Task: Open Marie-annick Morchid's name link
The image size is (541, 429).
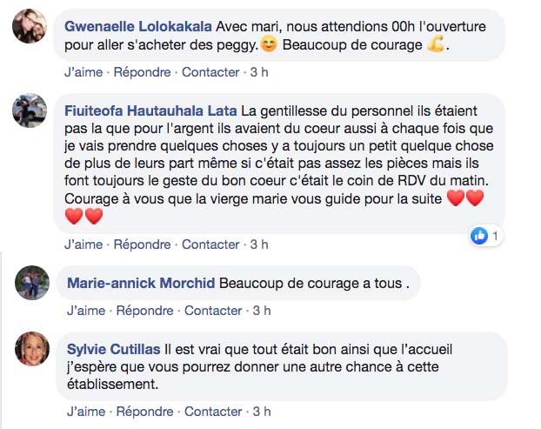Action: coord(141,283)
